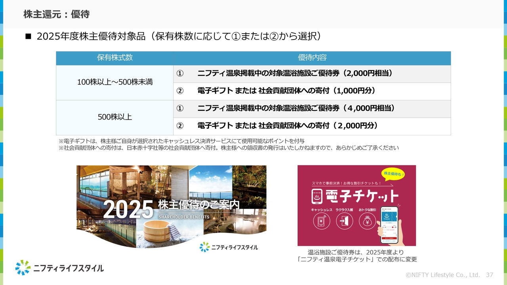Click the yen money bag discount icon
The width and height of the screenshot is (507, 285).
[367, 221]
